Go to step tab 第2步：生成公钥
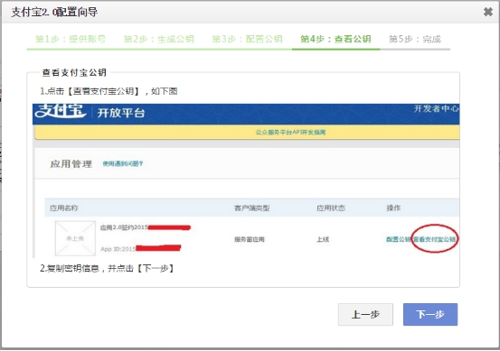The width and height of the screenshot is (500, 351). 159,39
